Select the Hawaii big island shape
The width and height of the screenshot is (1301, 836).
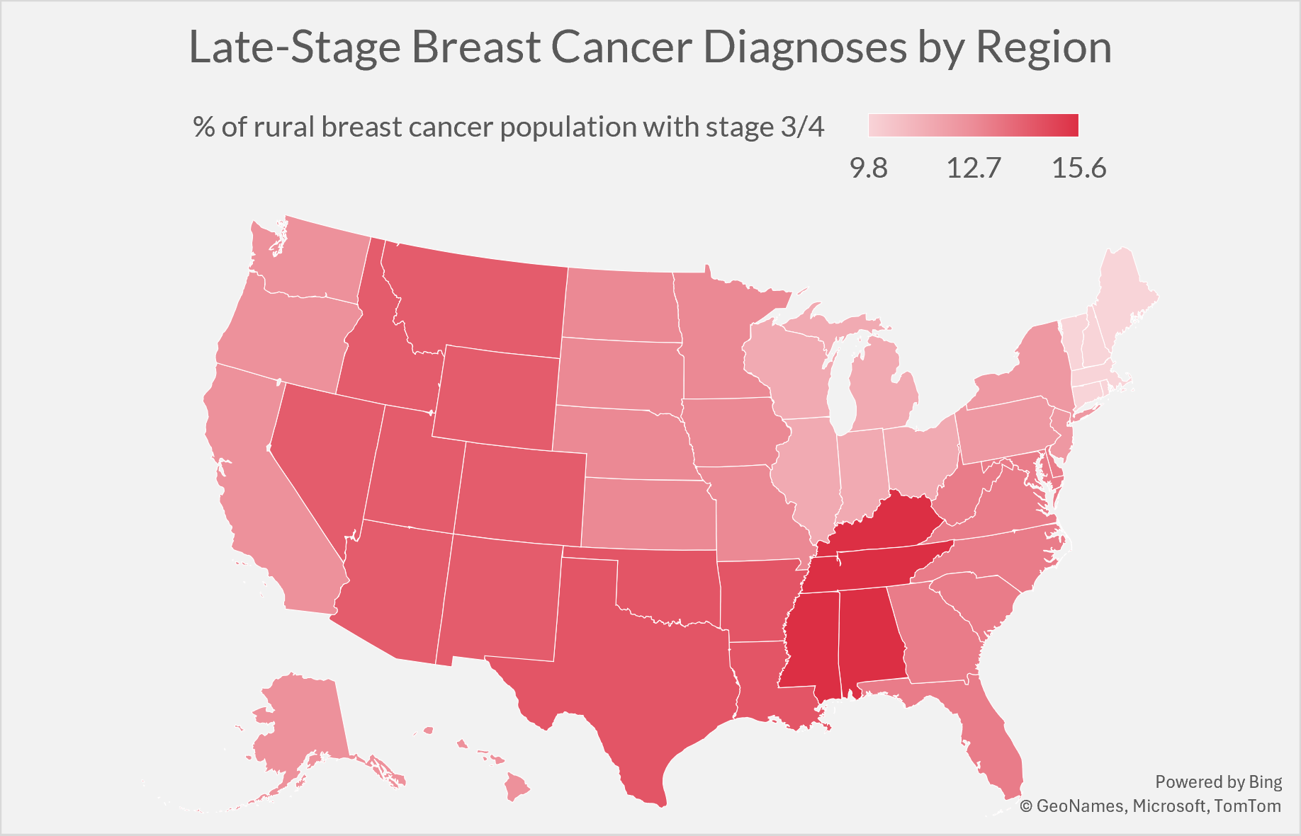coord(517,787)
